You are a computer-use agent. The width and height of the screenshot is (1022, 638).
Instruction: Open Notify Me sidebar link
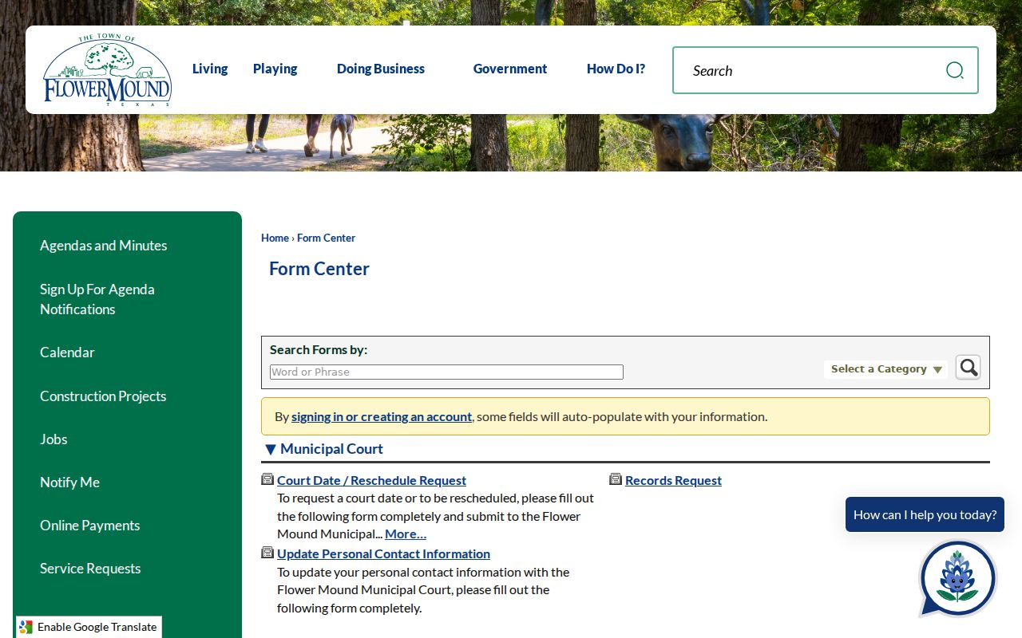(x=69, y=482)
